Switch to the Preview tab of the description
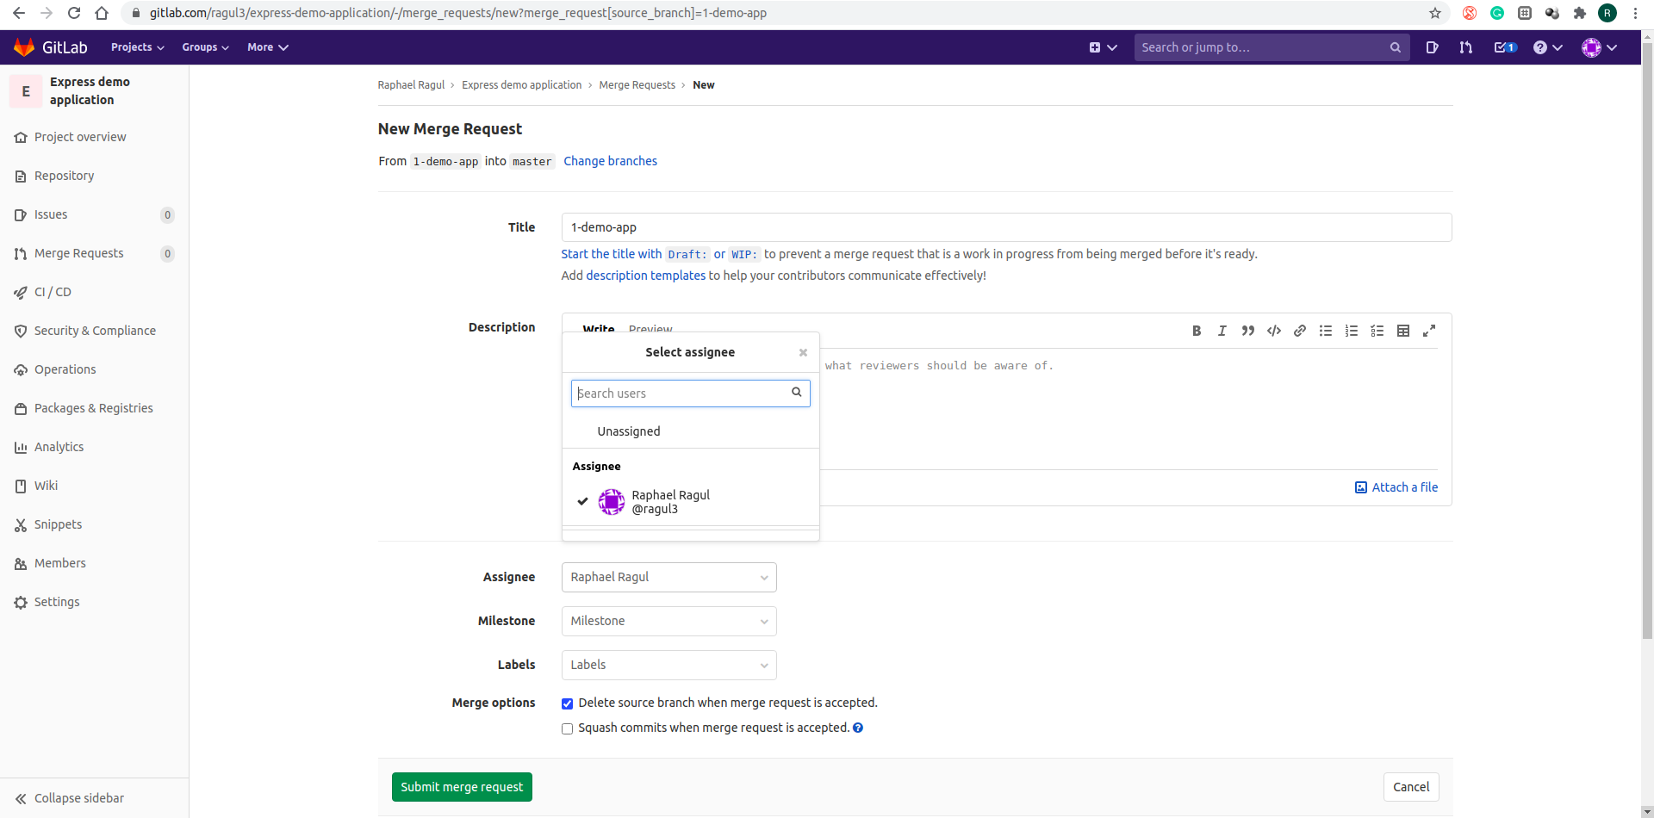Image resolution: width=1654 pixels, height=818 pixels. 650,330
